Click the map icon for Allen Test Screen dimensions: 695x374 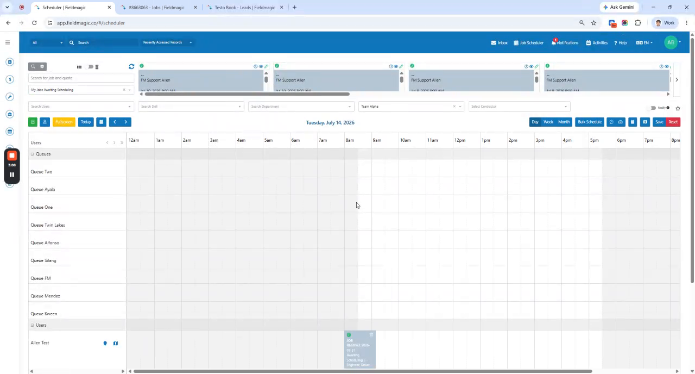[x=116, y=343]
